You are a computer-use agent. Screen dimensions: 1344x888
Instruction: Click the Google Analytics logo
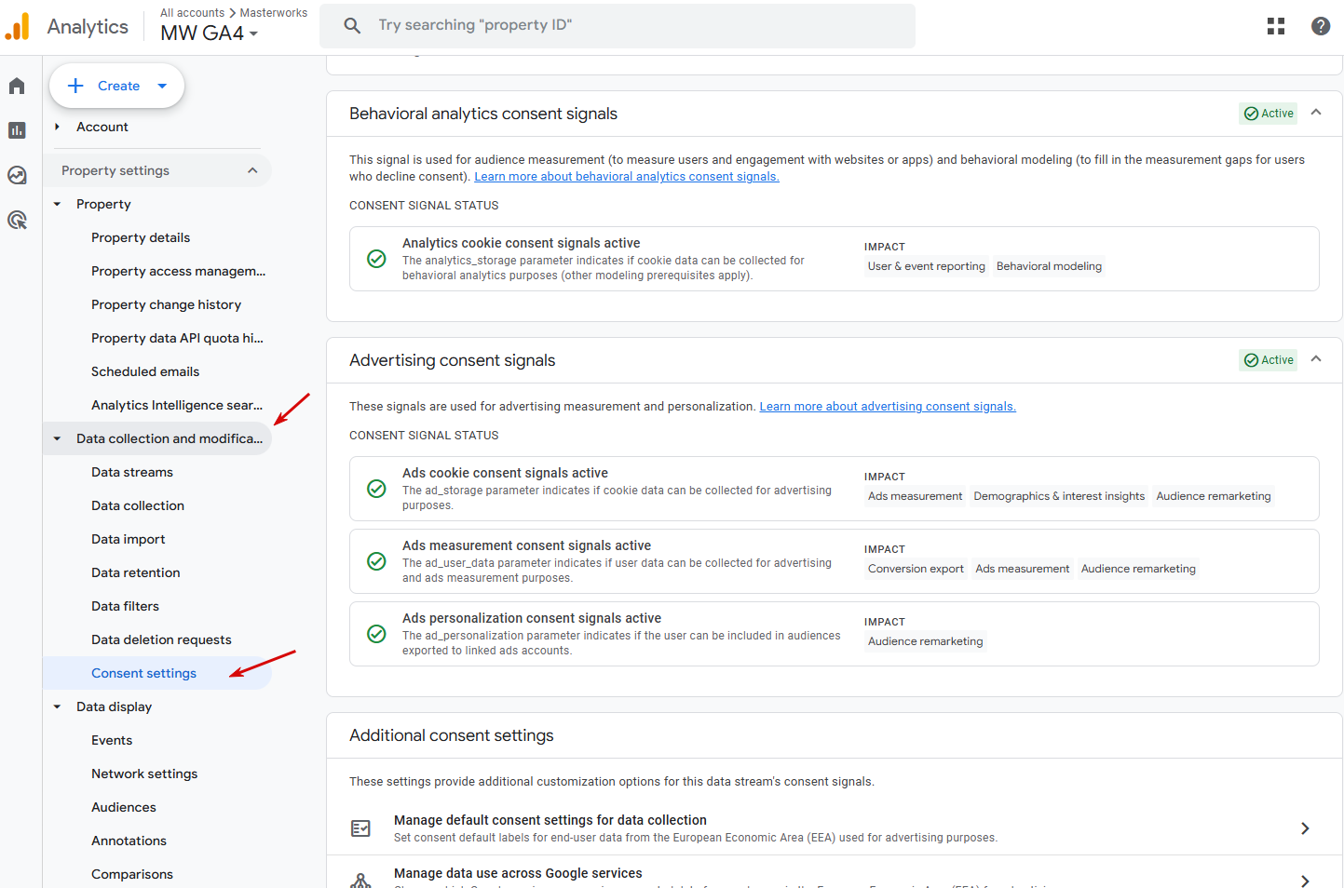(18, 26)
